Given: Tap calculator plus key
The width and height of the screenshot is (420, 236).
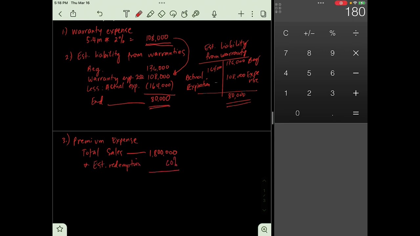Looking at the screenshot, I should [356, 93].
